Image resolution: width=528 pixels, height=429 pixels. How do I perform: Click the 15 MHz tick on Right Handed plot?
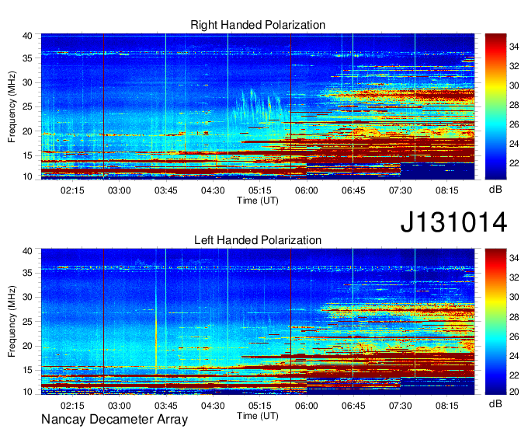tap(27, 155)
